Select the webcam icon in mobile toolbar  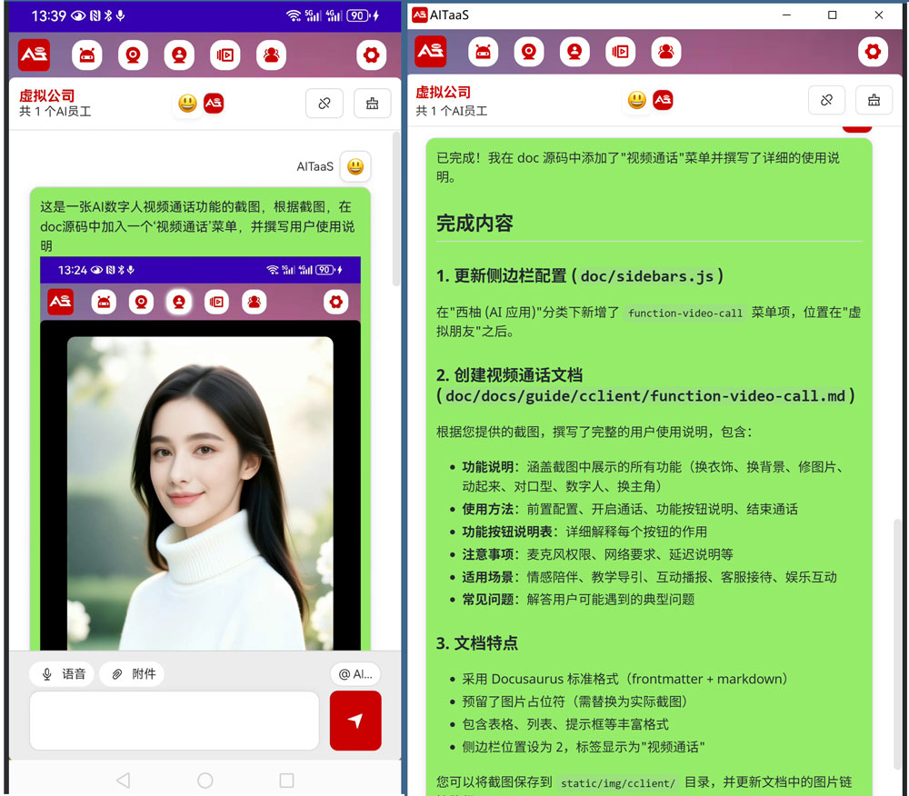point(133,55)
